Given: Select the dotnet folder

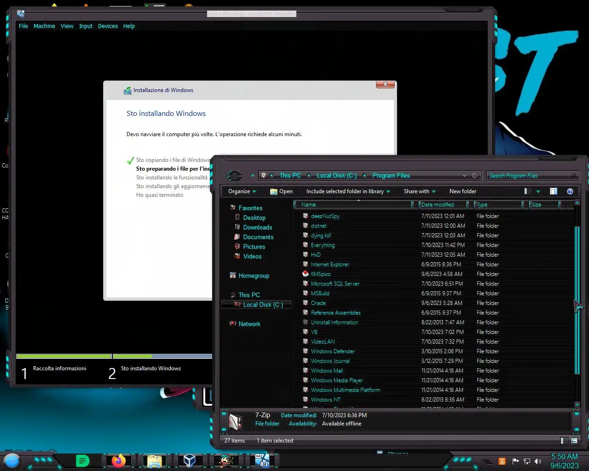Looking at the screenshot, I should [x=319, y=226].
